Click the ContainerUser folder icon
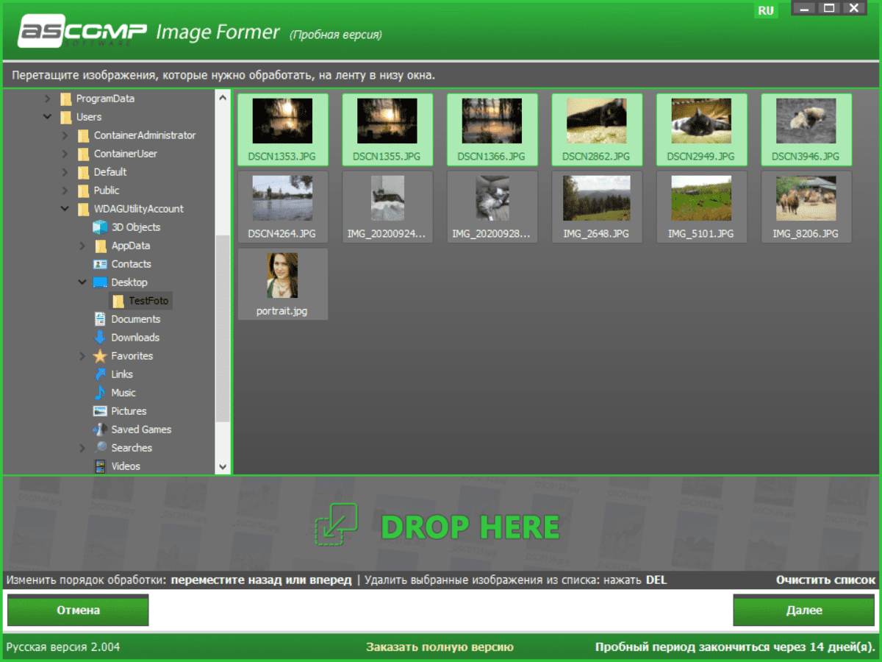Screen dimensions: 882x662 84,154
